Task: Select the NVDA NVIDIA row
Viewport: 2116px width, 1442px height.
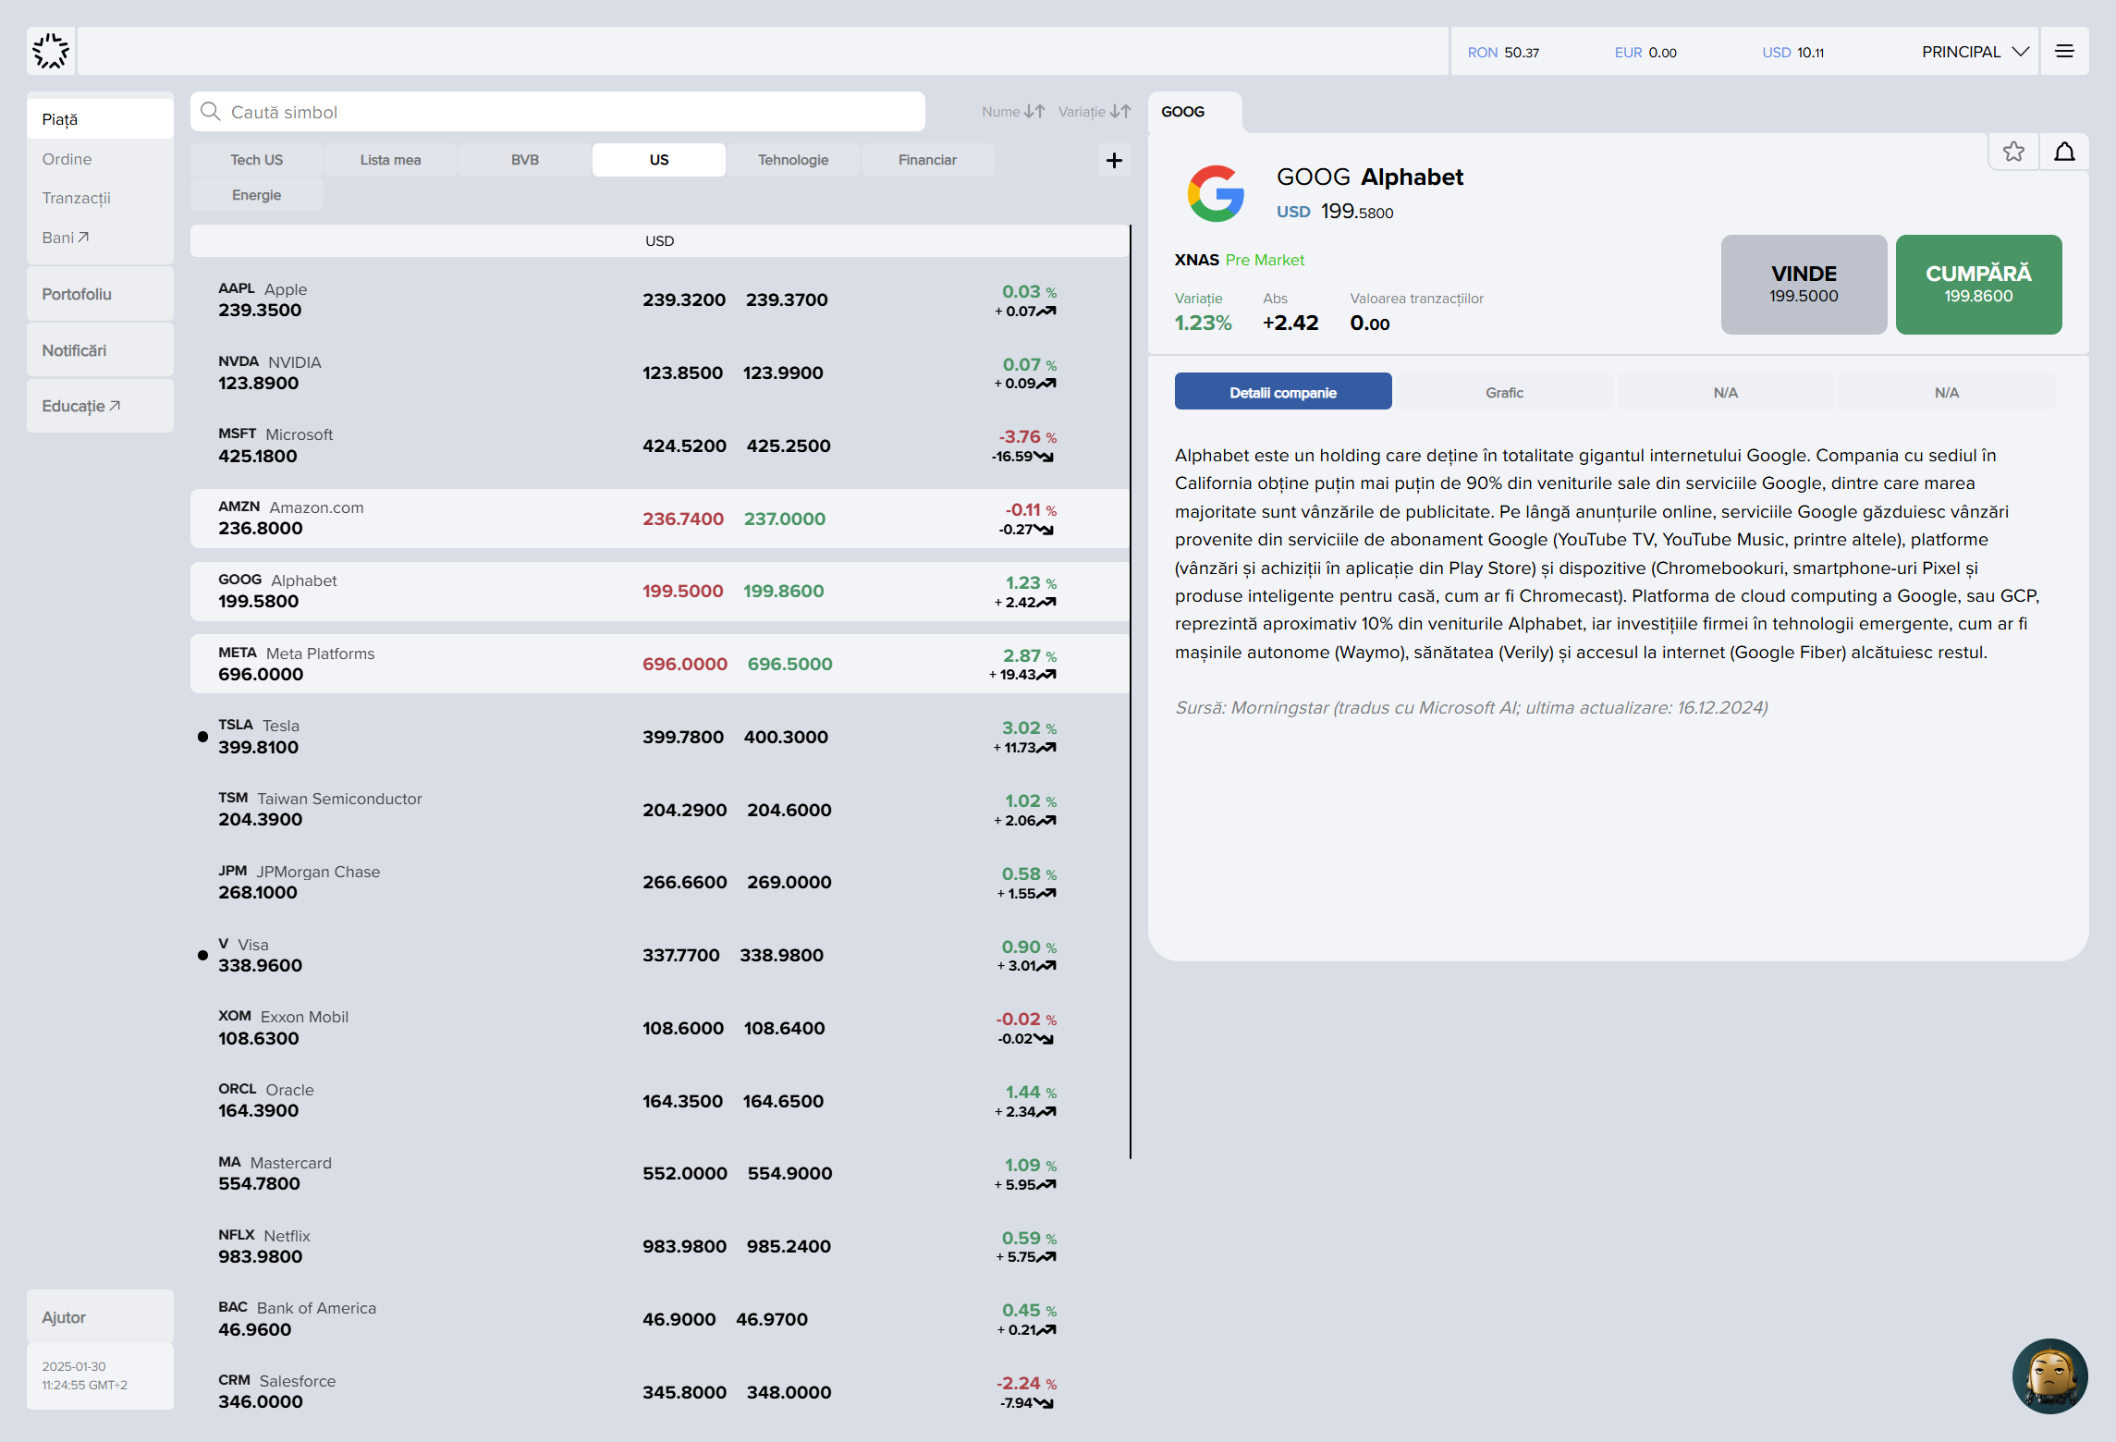Action: point(659,373)
